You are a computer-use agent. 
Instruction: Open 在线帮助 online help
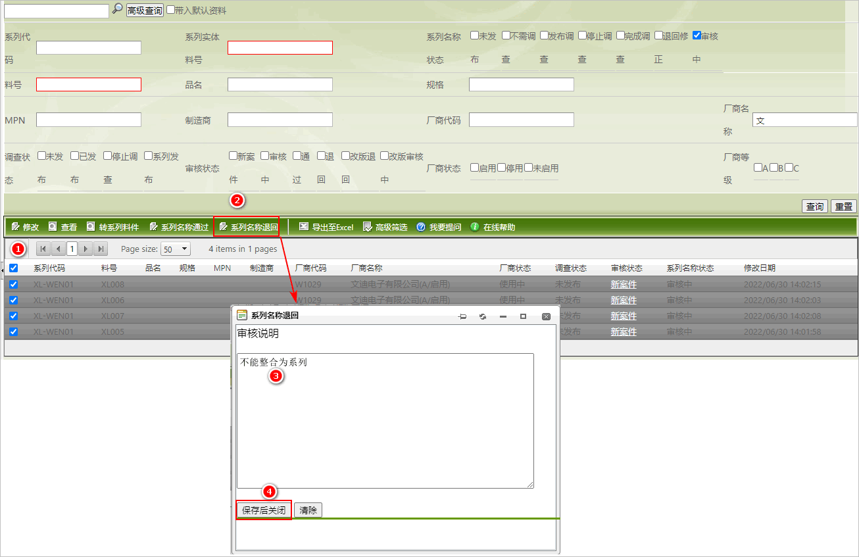pyautogui.click(x=493, y=227)
